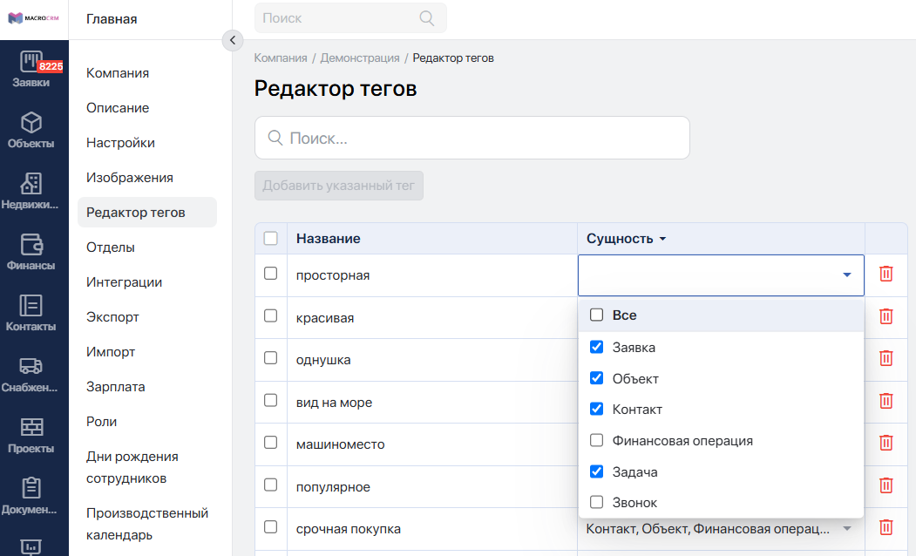Delete the 'просторная' tag with trash icon
916x556 pixels.
885,274
